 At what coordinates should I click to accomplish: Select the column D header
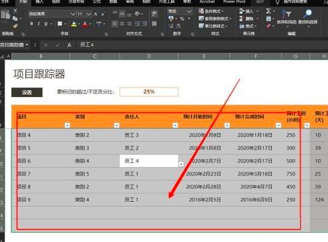(x=149, y=56)
